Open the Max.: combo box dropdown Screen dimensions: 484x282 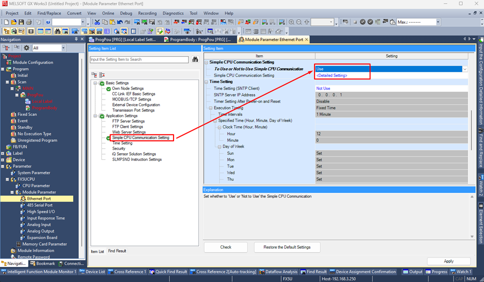[x=438, y=22]
